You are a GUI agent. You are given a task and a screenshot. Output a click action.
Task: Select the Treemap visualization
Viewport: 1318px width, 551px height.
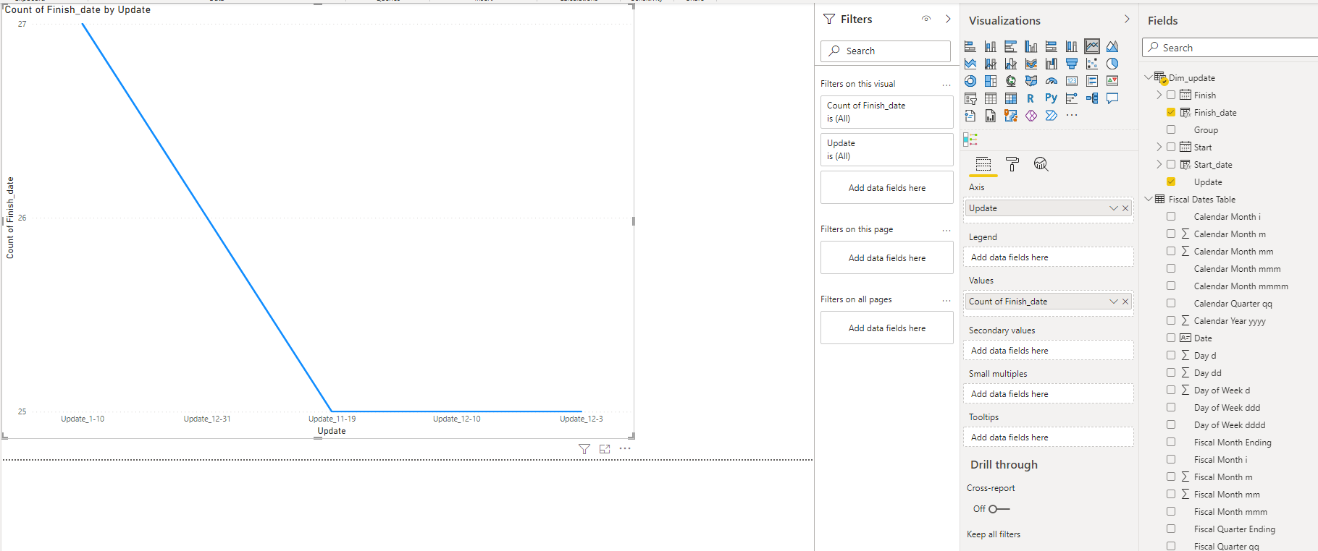coord(991,81)
